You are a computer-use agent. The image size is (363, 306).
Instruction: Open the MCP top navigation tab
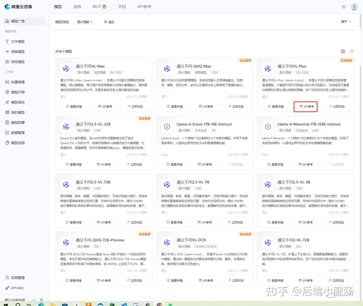[x=99, y=7]
